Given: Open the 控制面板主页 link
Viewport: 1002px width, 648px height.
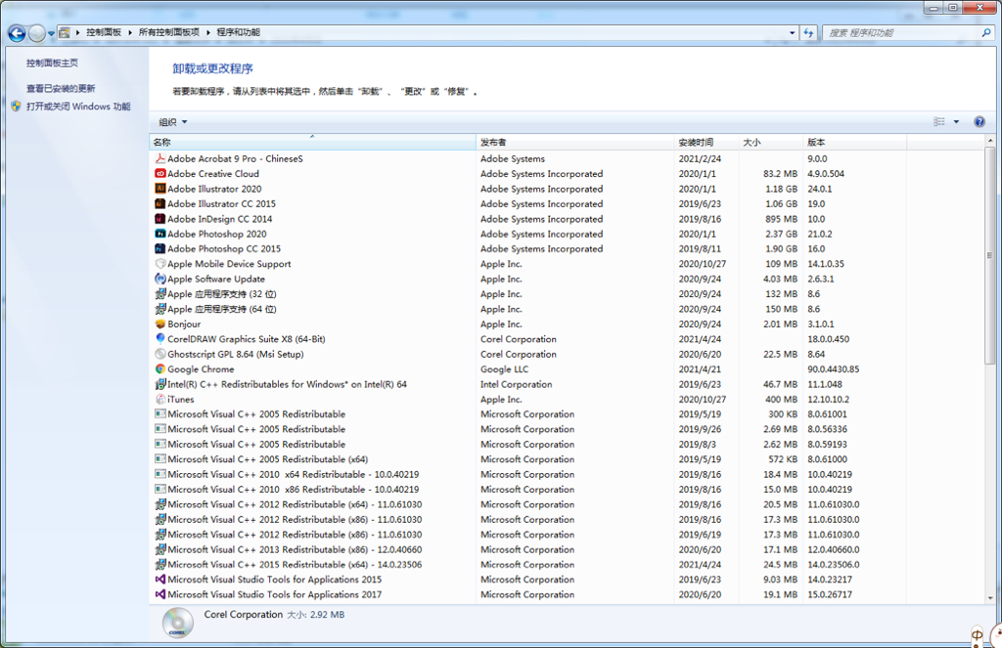Looking at the screenshot, I should coord(52,64).
